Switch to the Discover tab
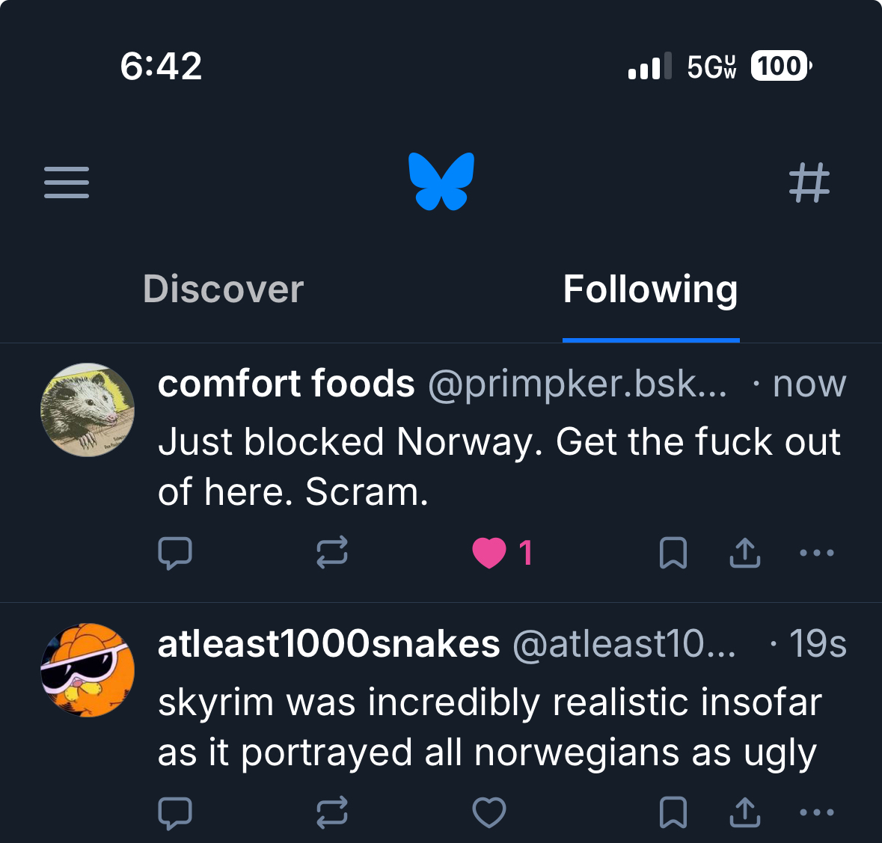This screenshot has width=882, height=843. pos(223,289)
